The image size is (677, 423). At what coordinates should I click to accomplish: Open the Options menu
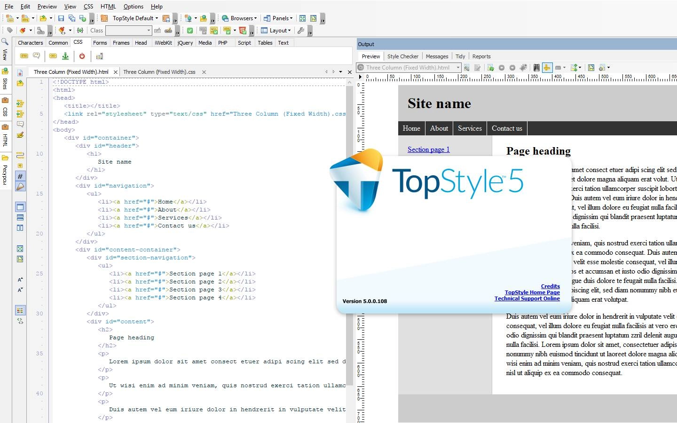click(x=134, y=7)
